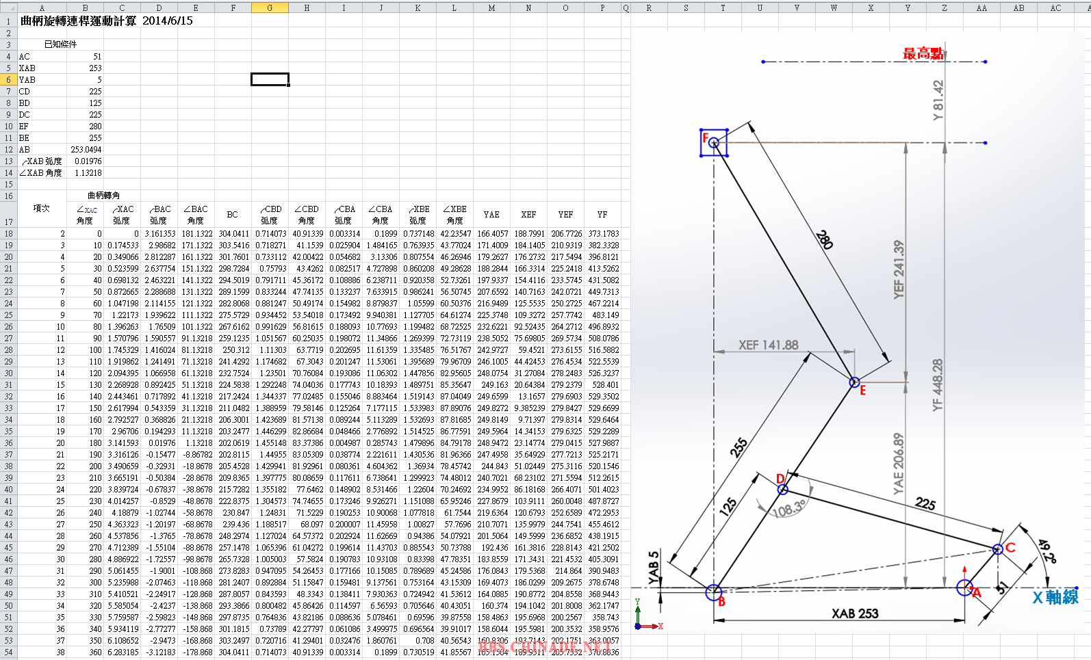Select the cell with value 0.01976 in row 13
The width and height of the screenshot is (1091, 660).
click(85, 161)
